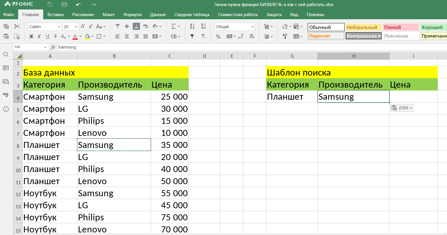The width and height of the screenshot is (447, 235).
Task: Undo the last action
Action: pos(79,4)
